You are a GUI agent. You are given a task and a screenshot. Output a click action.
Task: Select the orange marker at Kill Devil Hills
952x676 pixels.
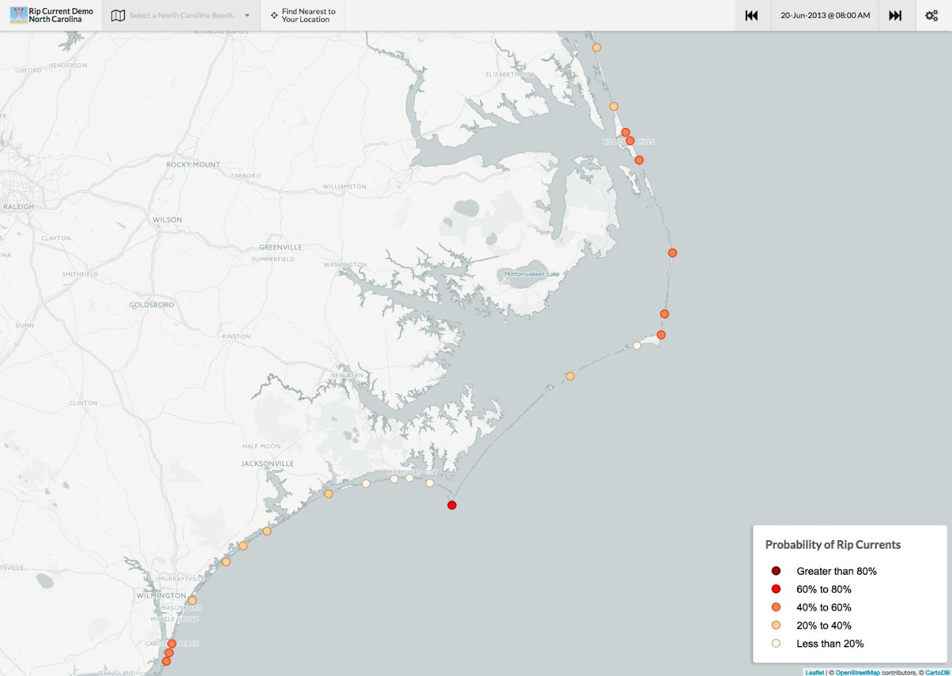[630, 141]
